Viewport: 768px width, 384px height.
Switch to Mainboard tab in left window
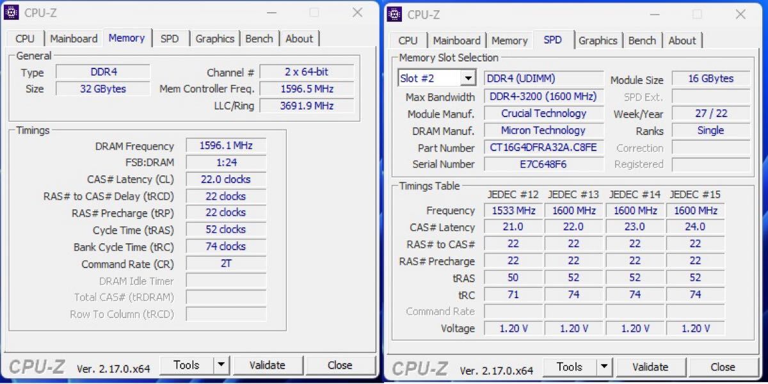(x=74, y=38)
